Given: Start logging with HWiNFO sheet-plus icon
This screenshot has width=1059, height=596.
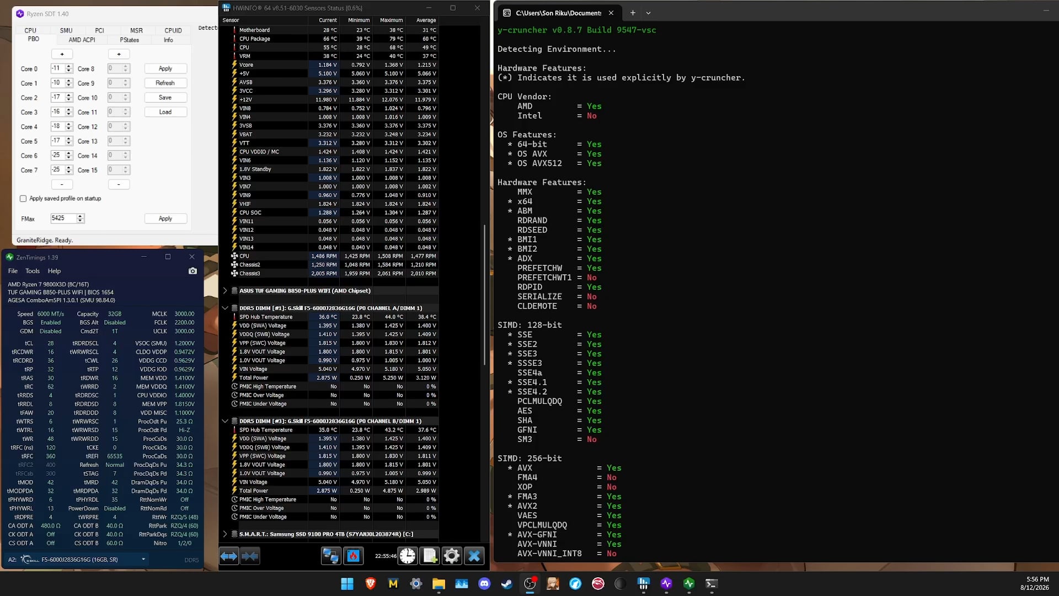Looking at the screenshot, I should tap(430, 556).
